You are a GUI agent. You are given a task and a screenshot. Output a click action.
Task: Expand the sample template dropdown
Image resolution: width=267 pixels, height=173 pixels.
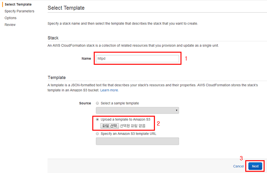tap(137, 111)
